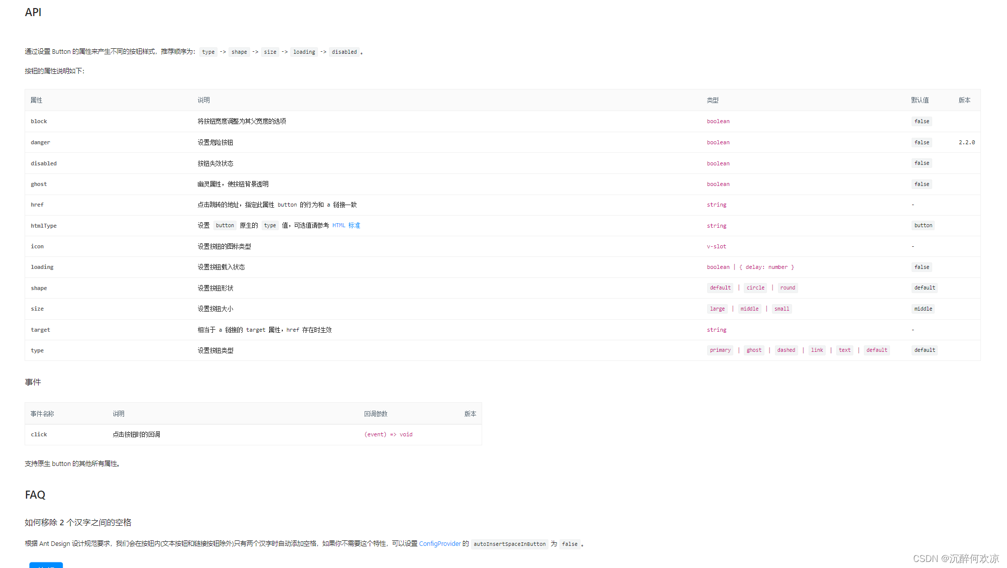Screen dimensions: 1007x568
Task: Click the 'danger' property row name
Action: pyautogui.click(x=40, y=143)
